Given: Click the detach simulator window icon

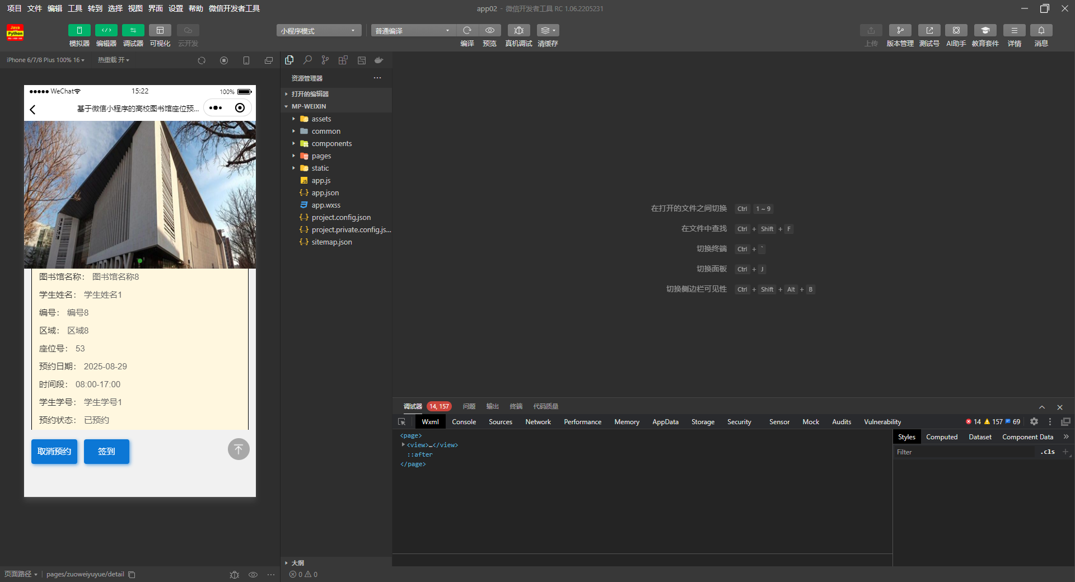Looking at the screenshot, I should point(269,60).
